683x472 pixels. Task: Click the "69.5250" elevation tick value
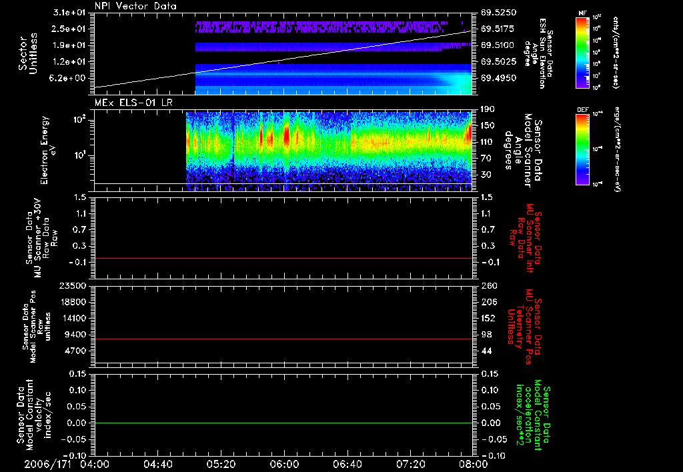click(498, 12)
